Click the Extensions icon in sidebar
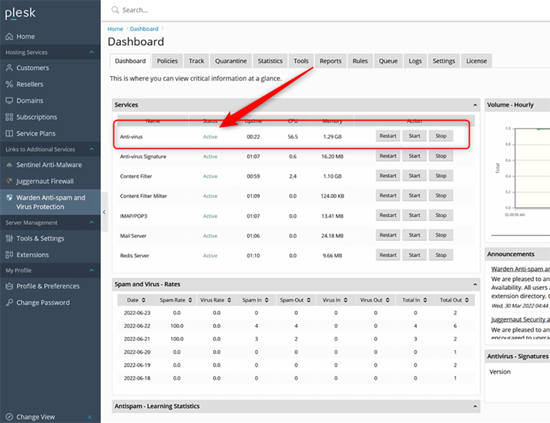This screenshot has width=550, height=423. click(9, 255)
